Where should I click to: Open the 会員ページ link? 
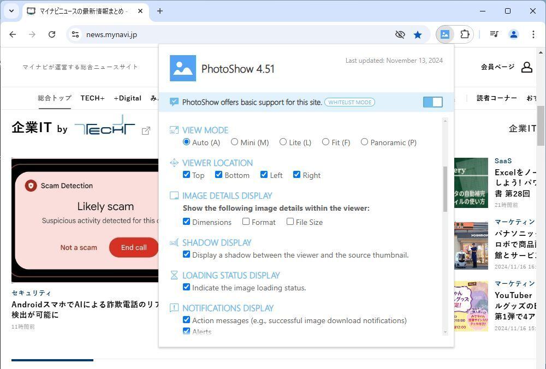click(497, 67)
